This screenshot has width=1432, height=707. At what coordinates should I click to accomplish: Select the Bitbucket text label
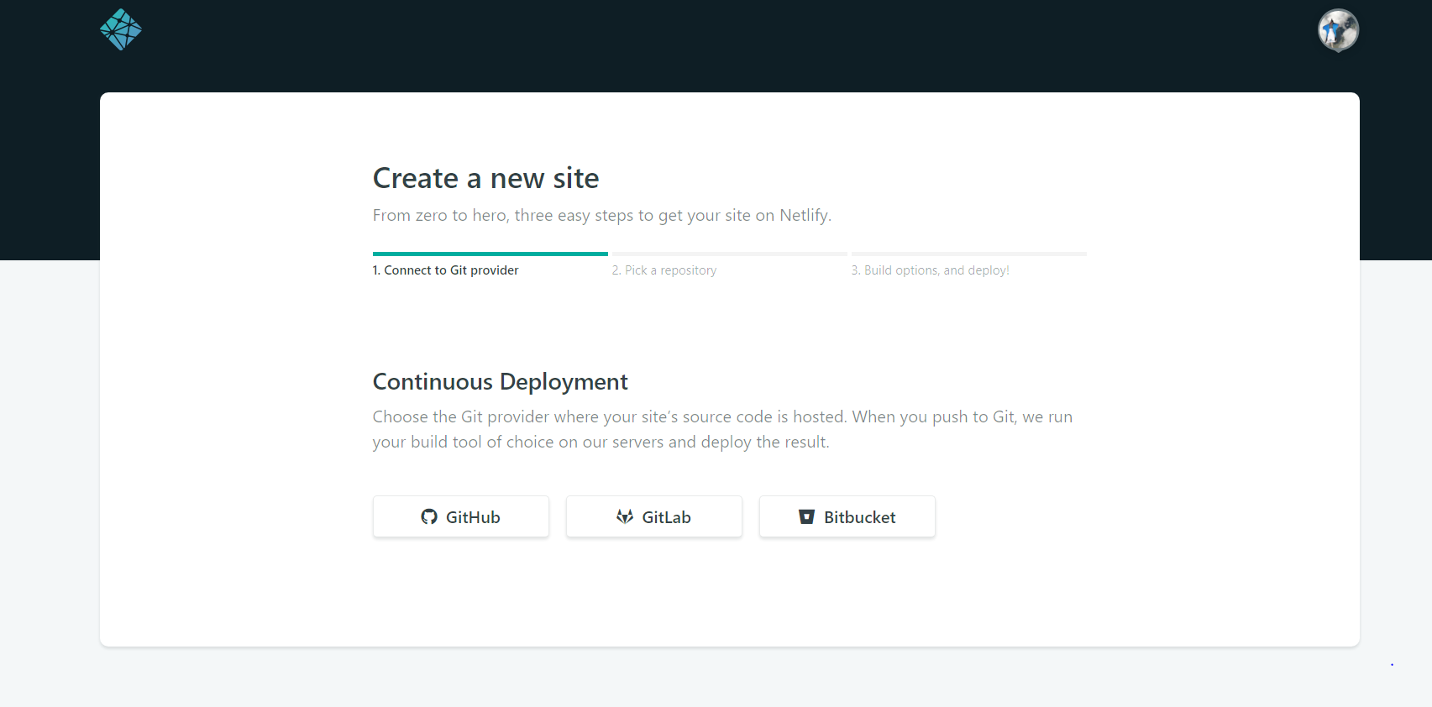coord(859,517)
